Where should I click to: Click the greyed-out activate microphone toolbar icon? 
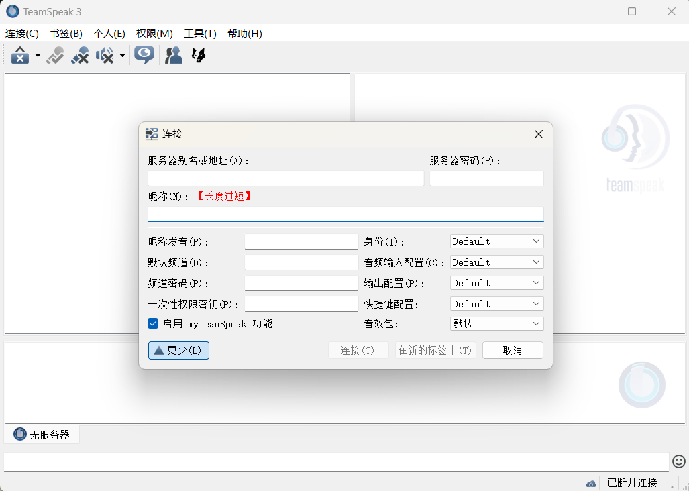point(56,55)
